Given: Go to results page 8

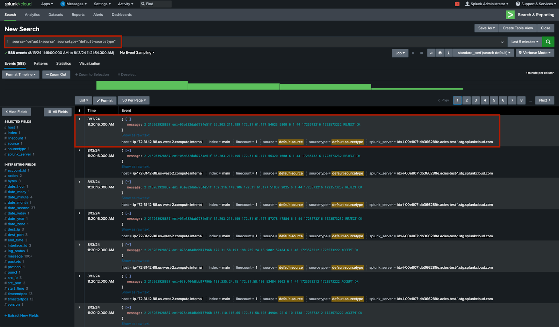Looking at the screenshot, I should point(521,101).
